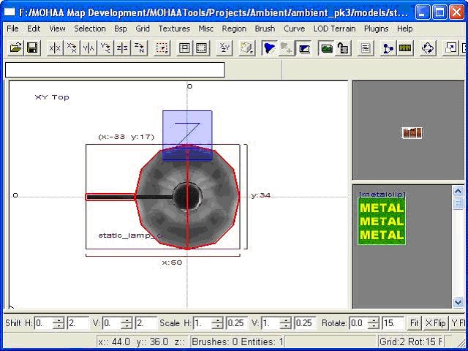The height and width of the screenshot is (351, 468).
Task: Click the Save file toolbar icon
Action: click(32, 48)
